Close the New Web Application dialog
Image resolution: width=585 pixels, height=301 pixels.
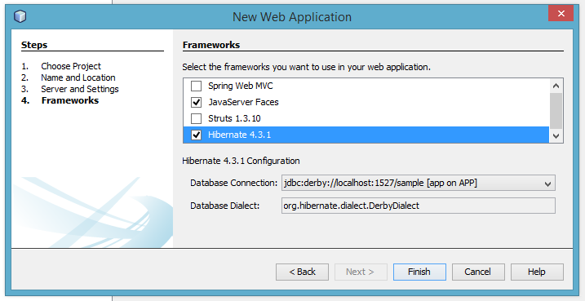tap(561, 14)
